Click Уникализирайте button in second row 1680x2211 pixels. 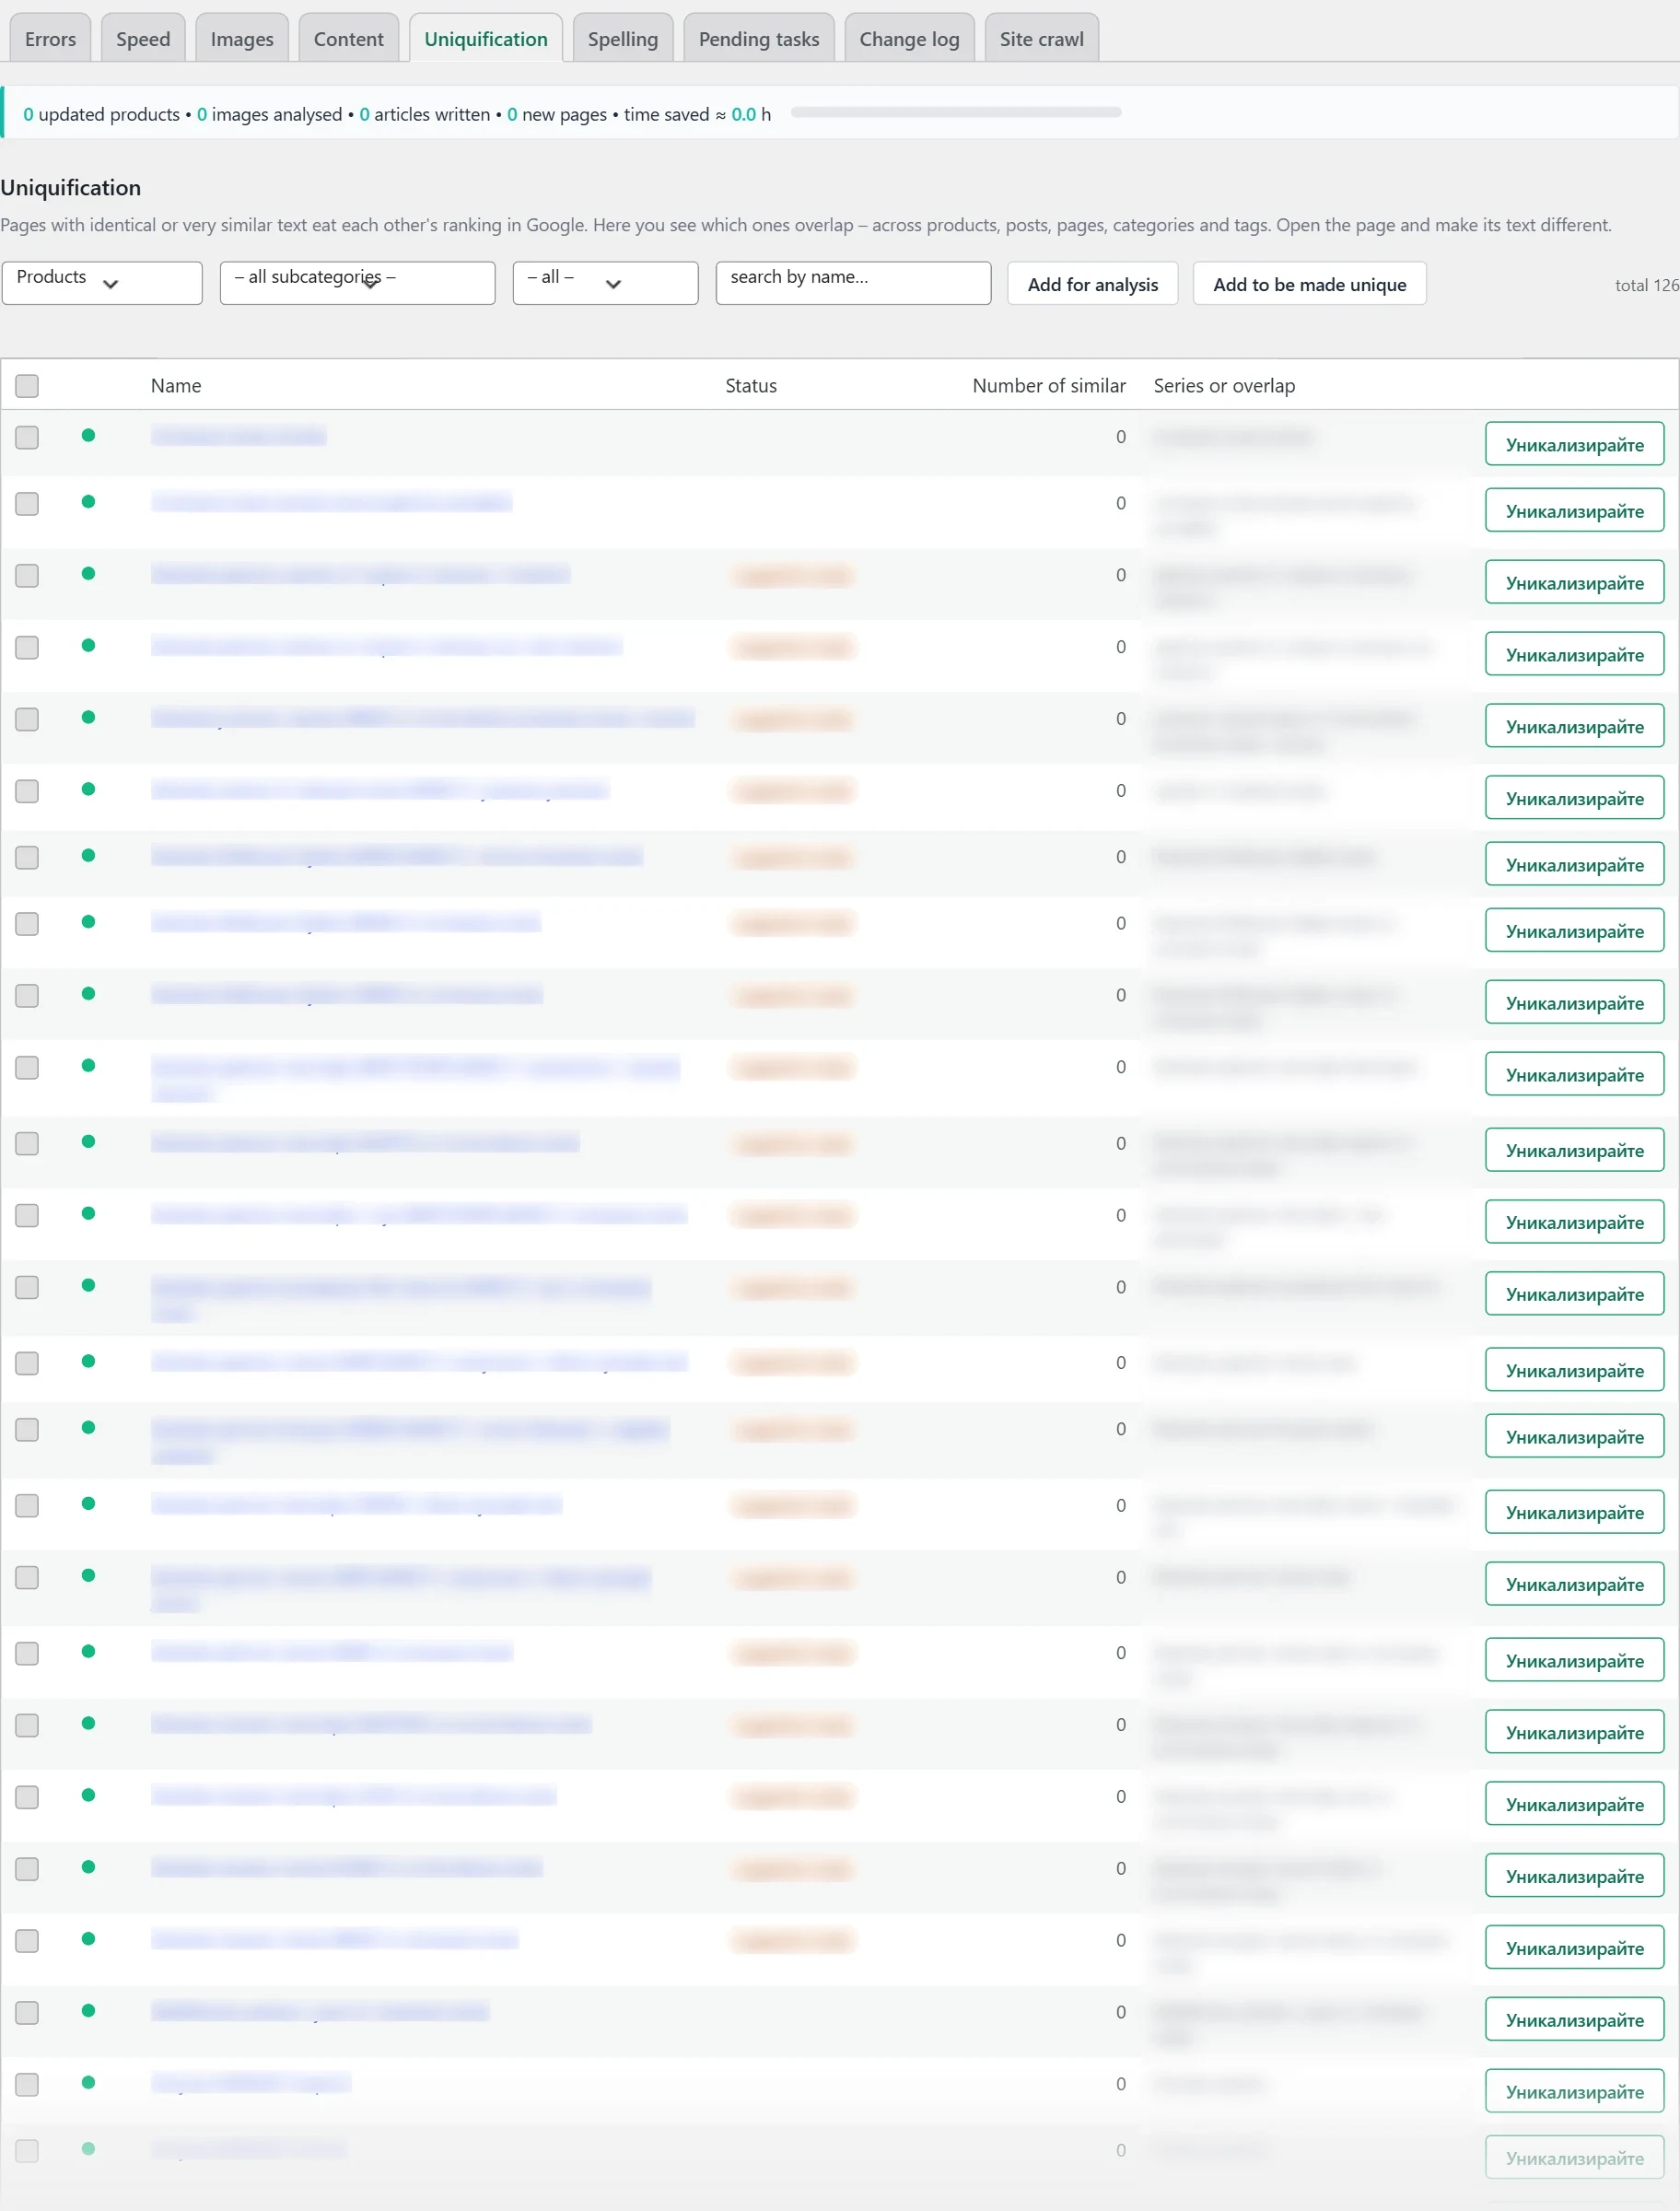[x=1574, y=510]
